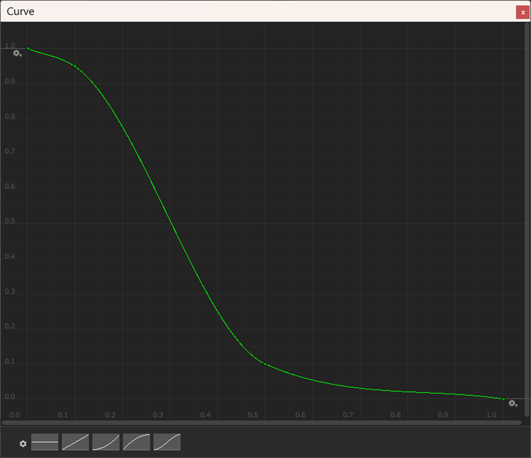Apply the ease-in-out S-curve preset
The image size is (531, 458).
167,442
